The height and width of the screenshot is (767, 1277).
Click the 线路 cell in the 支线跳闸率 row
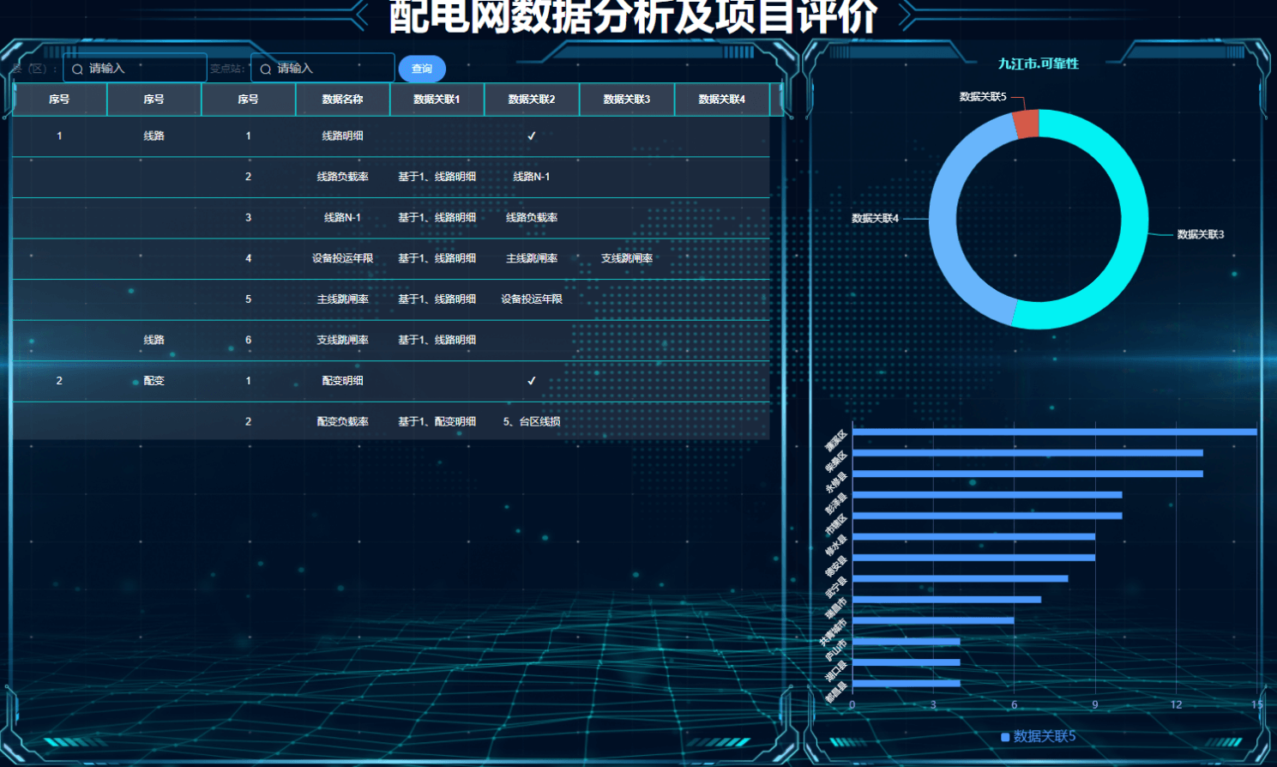coord(154,340)
